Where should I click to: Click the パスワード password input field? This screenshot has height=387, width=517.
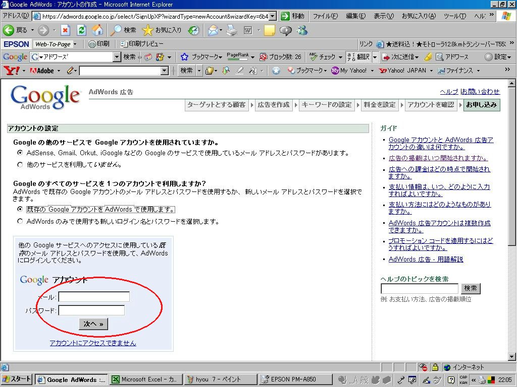91,310
